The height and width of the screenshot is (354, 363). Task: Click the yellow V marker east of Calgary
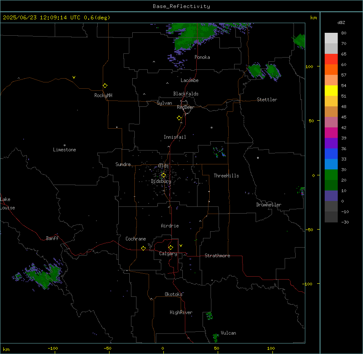181,246
